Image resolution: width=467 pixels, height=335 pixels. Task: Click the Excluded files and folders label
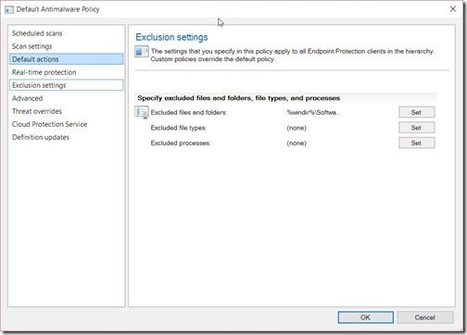point(189,113)
